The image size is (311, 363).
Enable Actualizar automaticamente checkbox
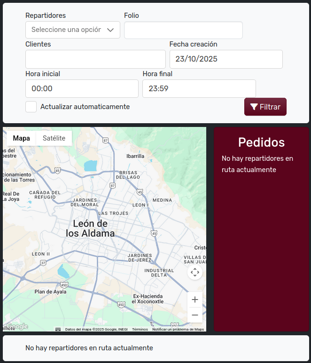coord(31,107)
